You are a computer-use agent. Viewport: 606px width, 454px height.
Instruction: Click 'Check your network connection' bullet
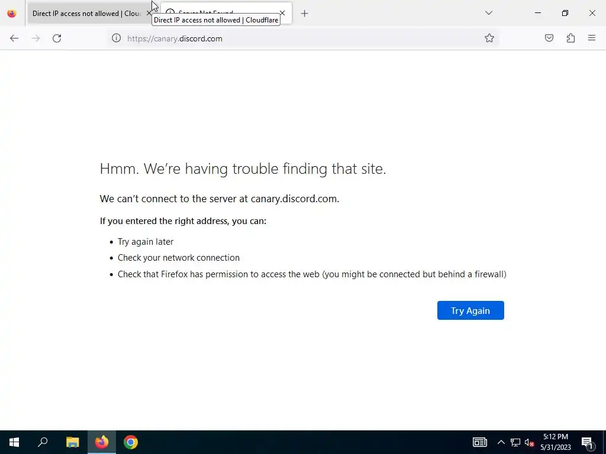179,258
